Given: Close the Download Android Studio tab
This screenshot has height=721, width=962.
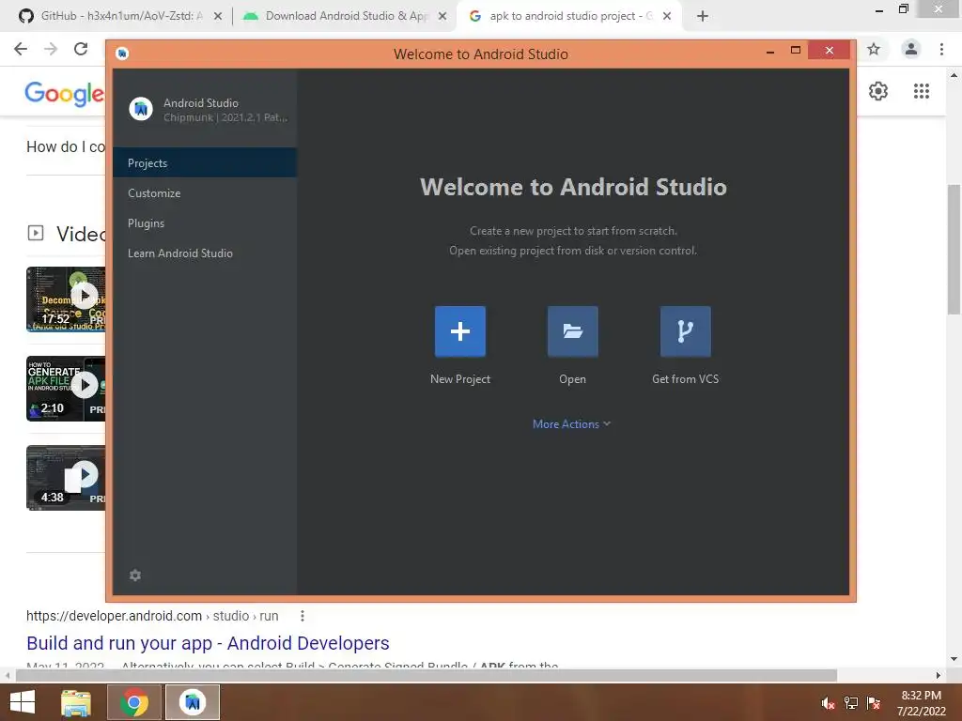Looking at the screenshot, I should [x=442, y=17].
